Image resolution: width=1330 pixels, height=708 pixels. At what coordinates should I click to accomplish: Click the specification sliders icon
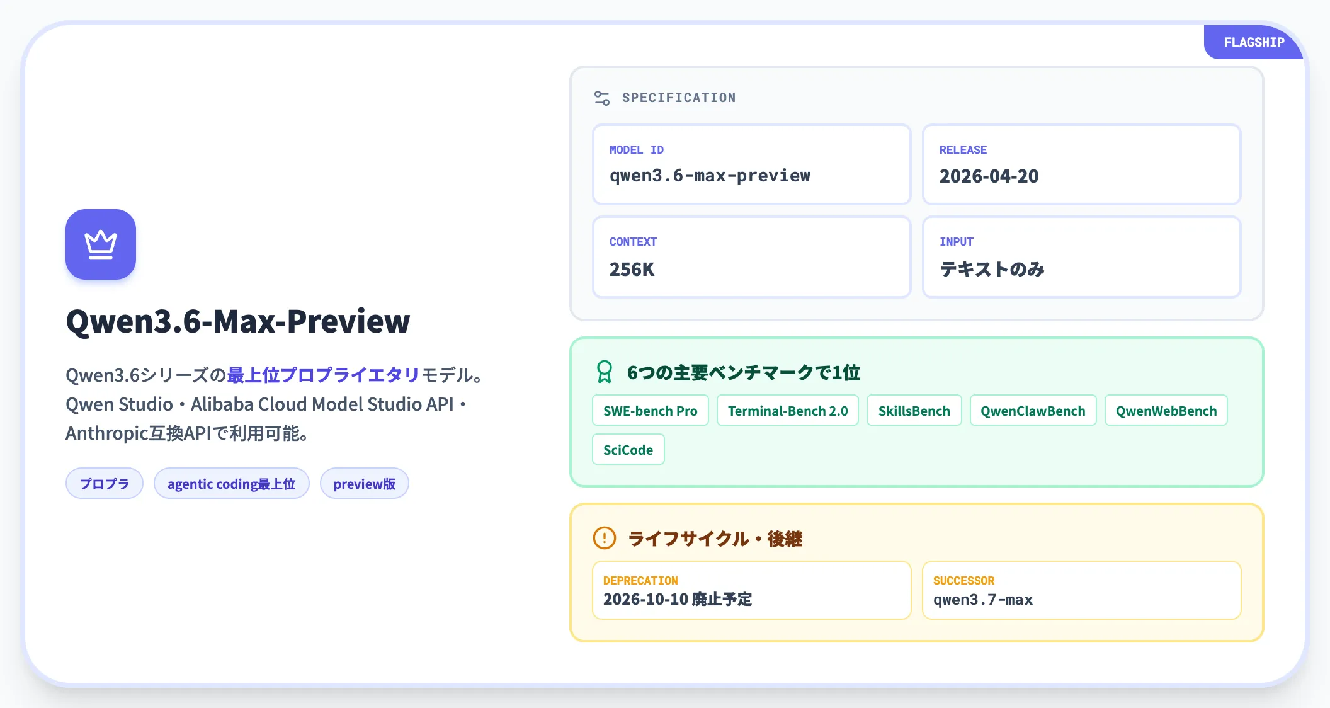[602, 98]
